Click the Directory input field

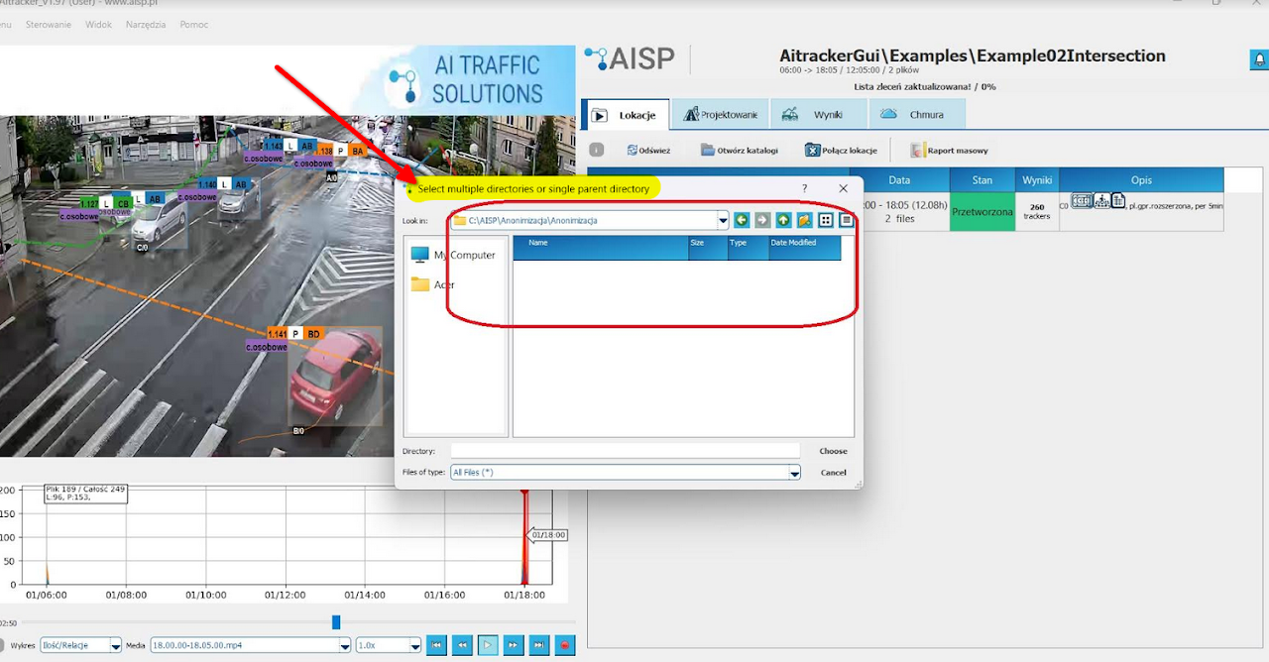coord(625,451)
